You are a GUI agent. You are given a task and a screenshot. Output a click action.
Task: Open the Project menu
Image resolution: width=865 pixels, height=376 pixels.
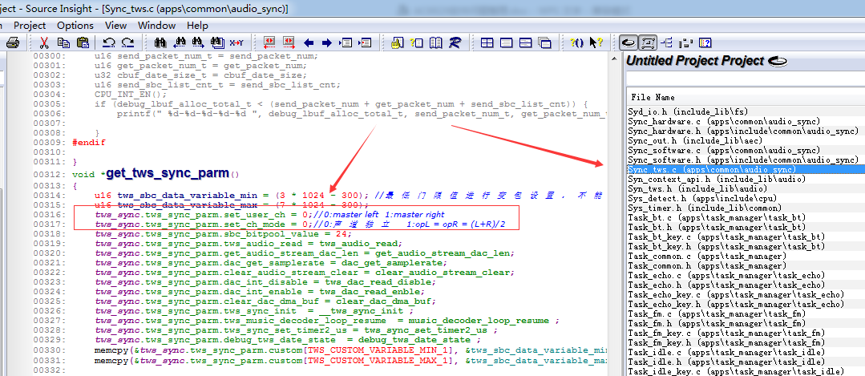[30, 26]
